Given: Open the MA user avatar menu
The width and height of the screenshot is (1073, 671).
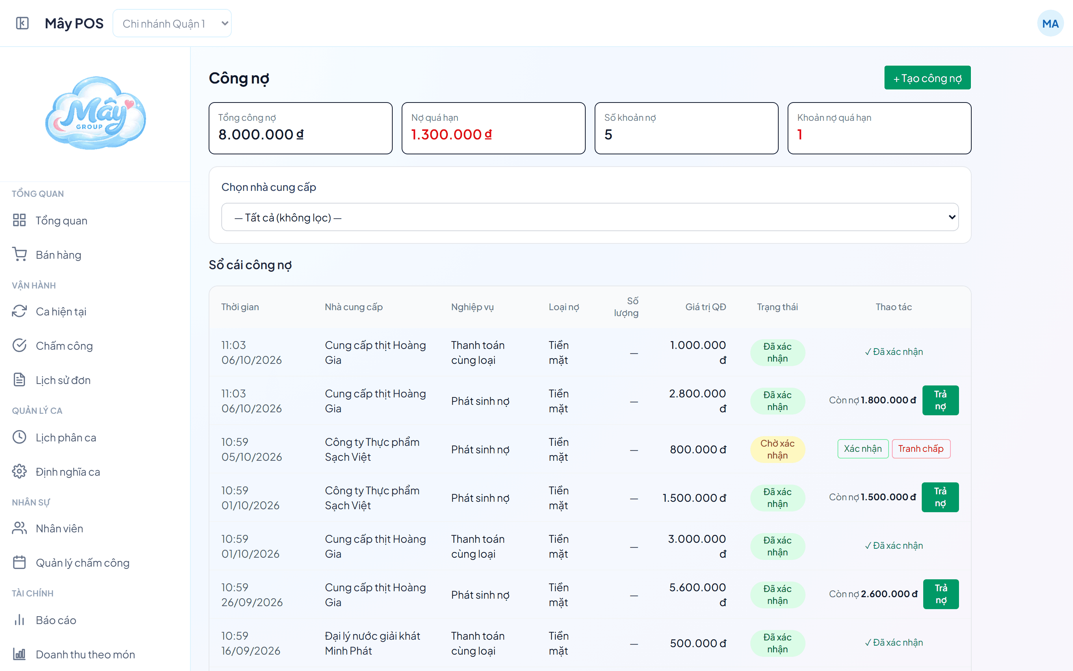Looking at the screenshot, I should coord(1050,23).
